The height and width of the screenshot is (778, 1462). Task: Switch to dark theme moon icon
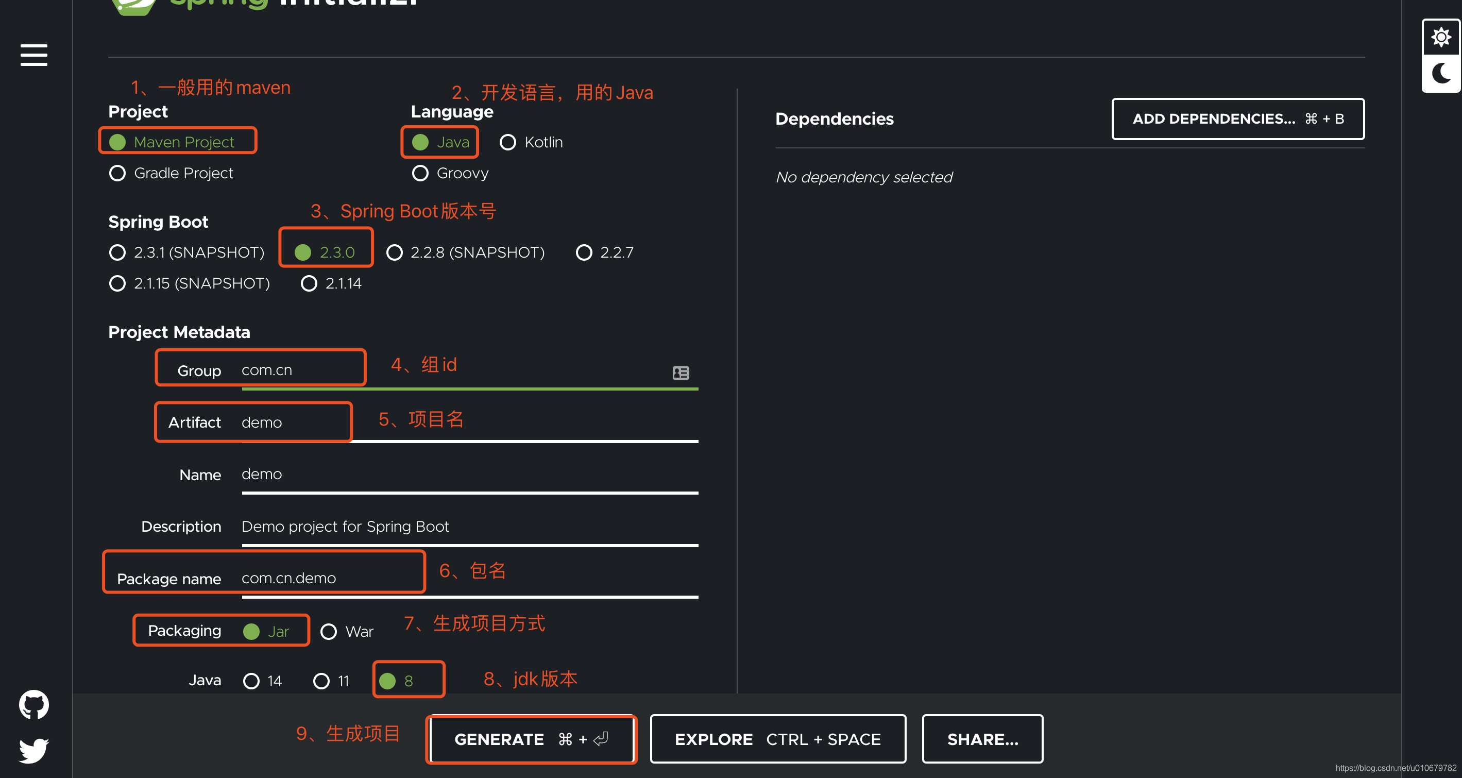(1440, 73)
